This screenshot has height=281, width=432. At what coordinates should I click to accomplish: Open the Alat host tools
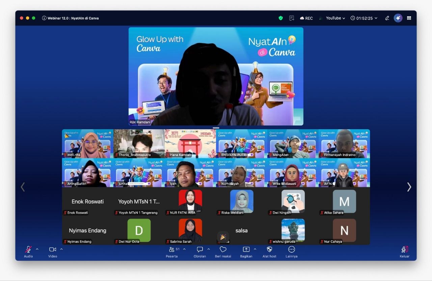click(269, 252)
